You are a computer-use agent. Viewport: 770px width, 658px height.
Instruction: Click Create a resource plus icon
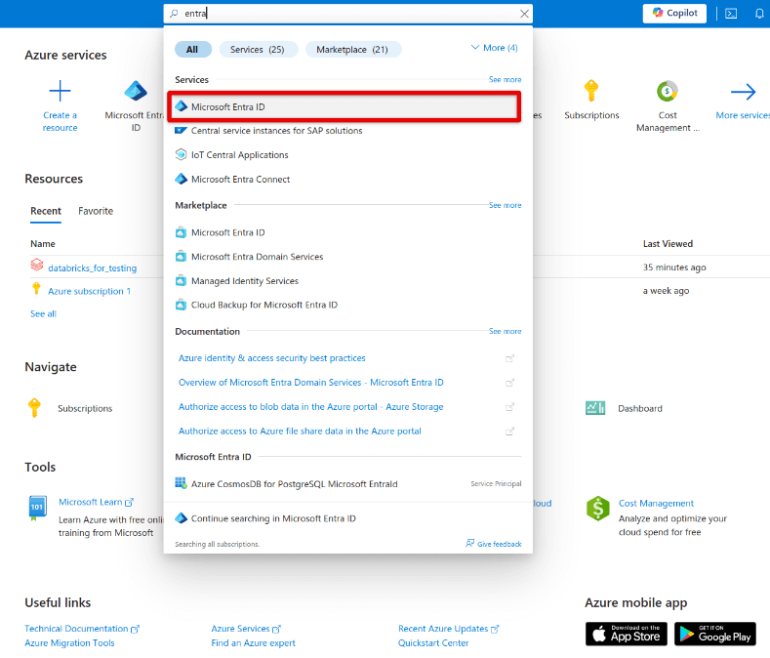[x=60, y=92]
